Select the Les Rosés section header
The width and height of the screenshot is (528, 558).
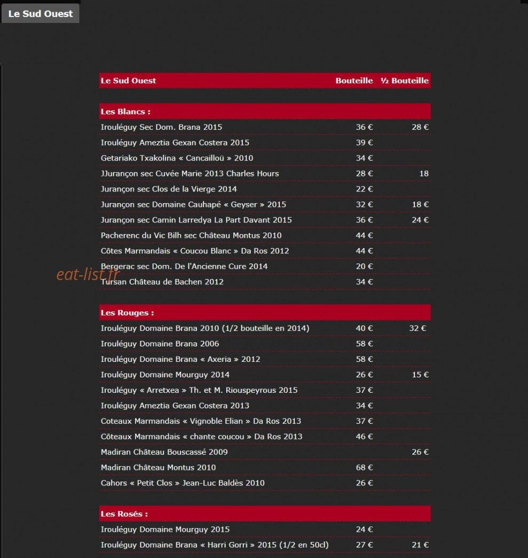[x=264, y=514]
